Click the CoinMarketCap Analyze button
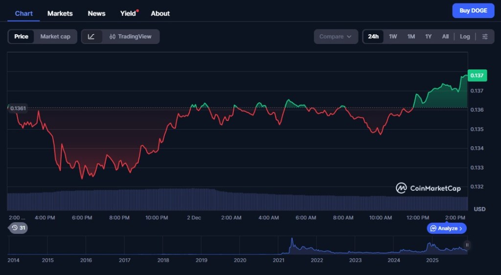 point(447,229)
